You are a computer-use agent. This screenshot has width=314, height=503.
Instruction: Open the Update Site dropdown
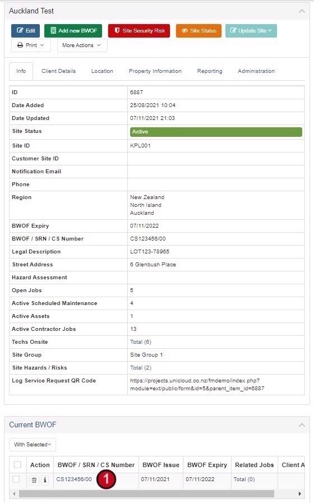(x=251, y=31)
